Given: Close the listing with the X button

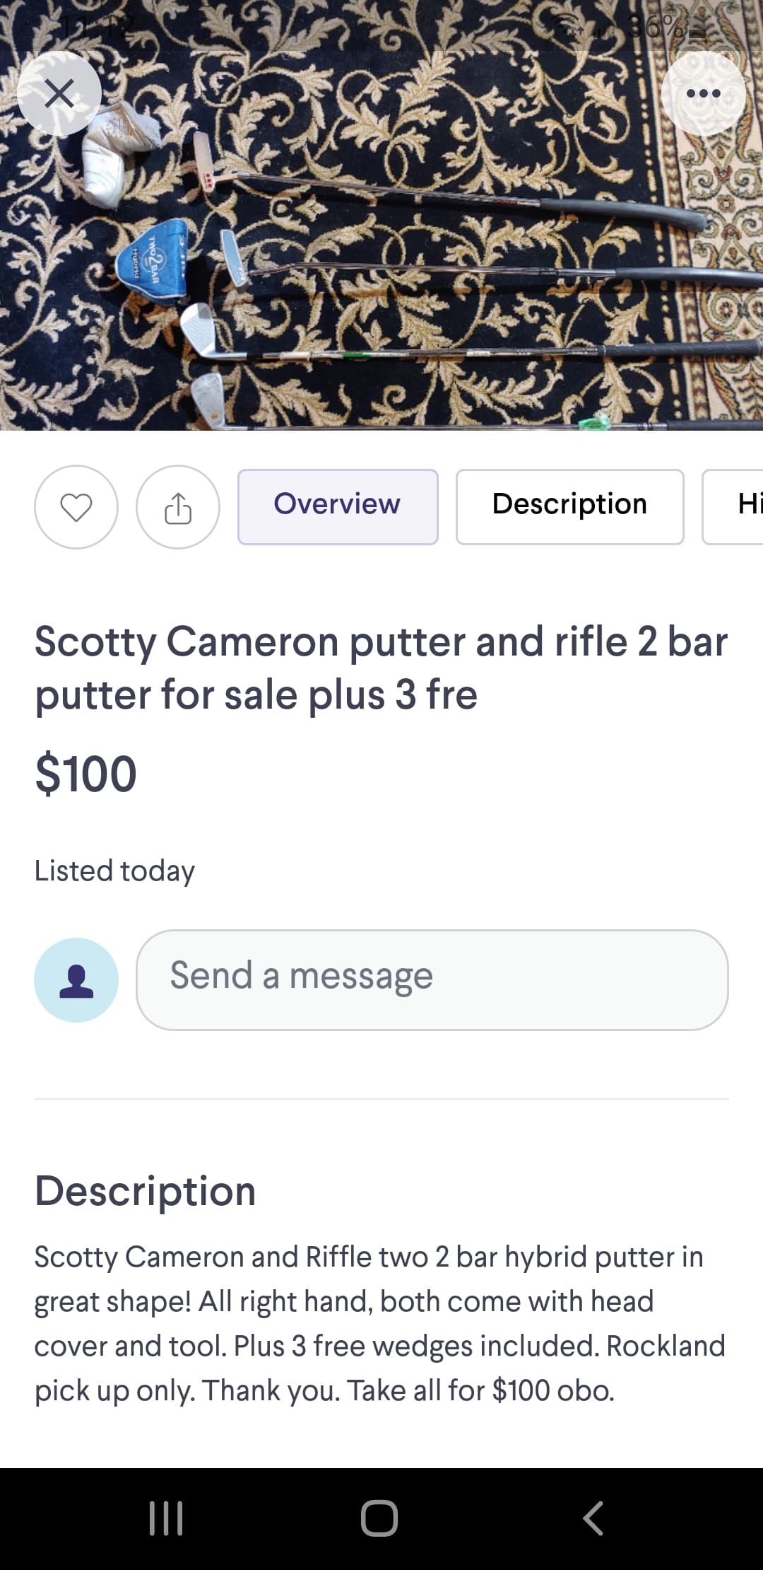Looking at the screenshot, I should pos(59,93).
